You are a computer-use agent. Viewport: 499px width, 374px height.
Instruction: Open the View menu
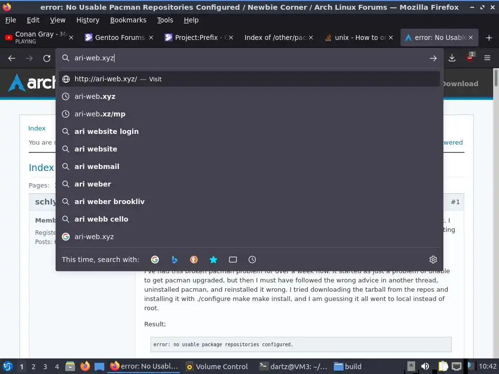58,20
